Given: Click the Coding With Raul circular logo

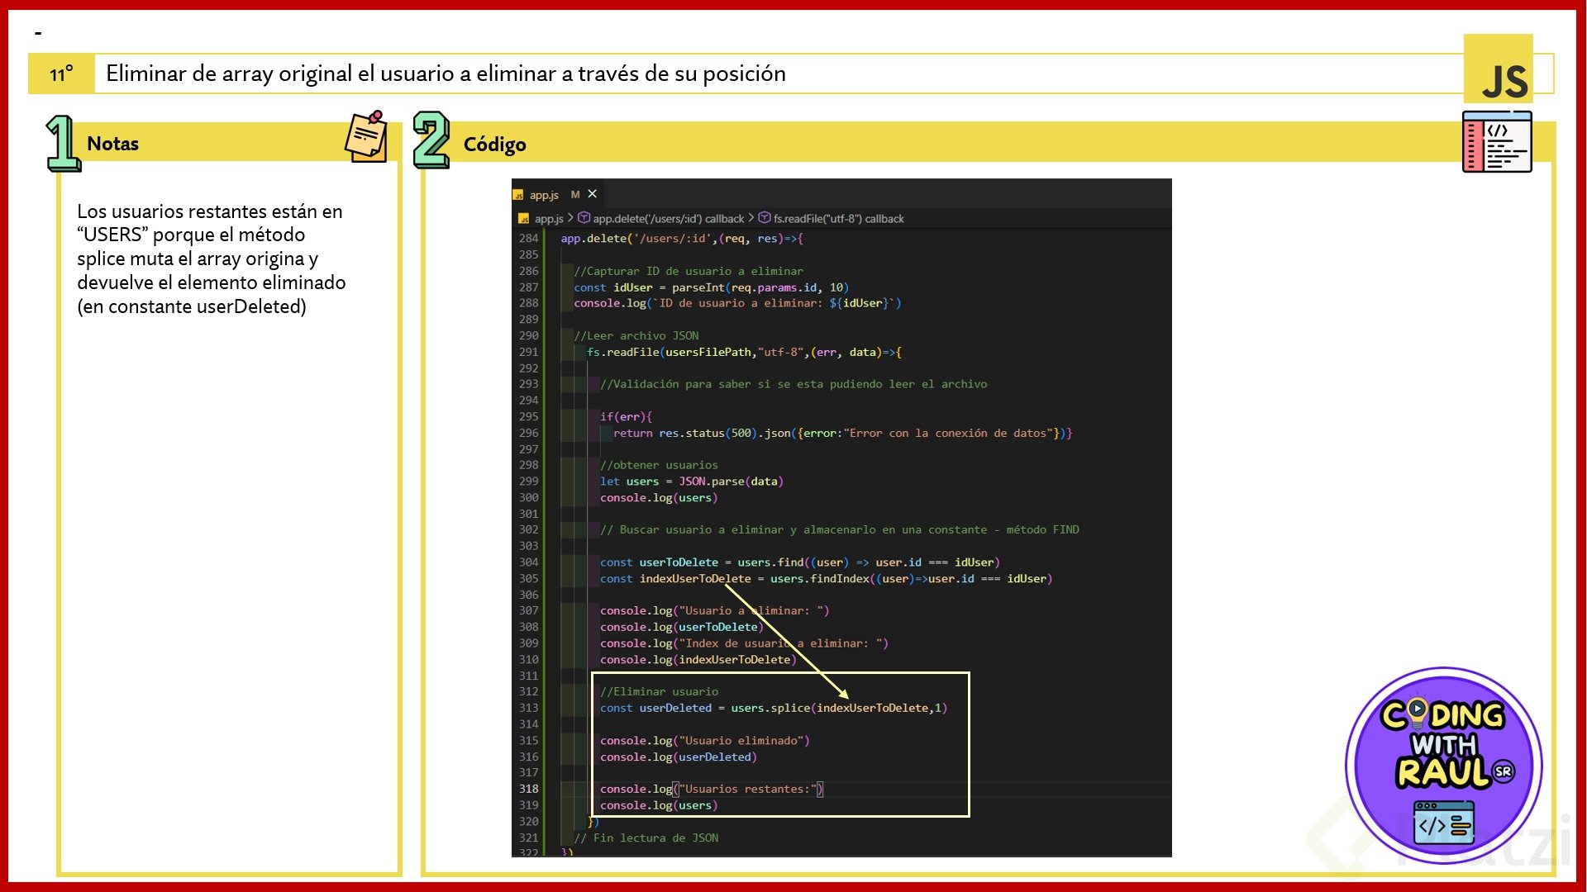Looking at the screenshot, I should click(x=1443, y=765).
